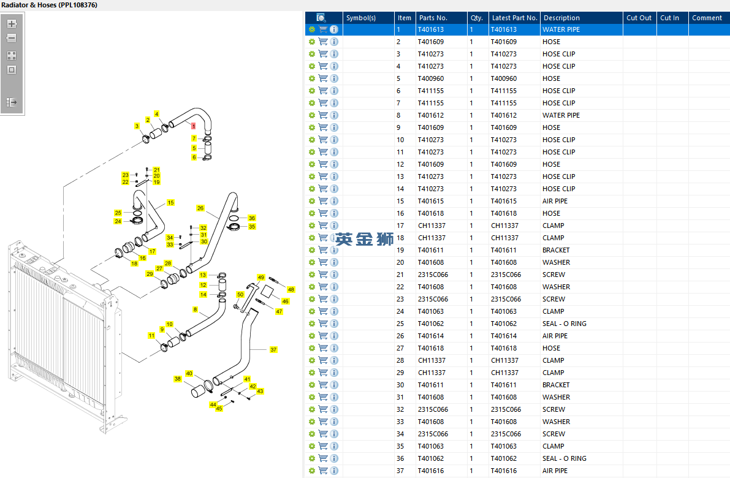730x478 pixels.
Task: Select callout 12 on the diagram
Action: 203,285
